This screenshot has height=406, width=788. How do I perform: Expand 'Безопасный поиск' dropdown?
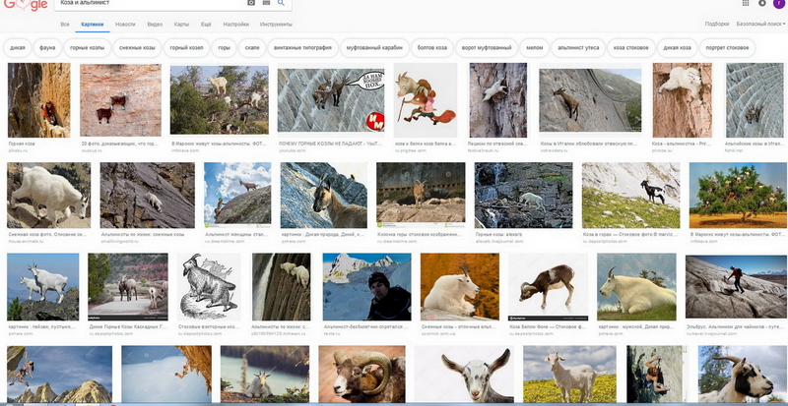(x=760, y=25)
